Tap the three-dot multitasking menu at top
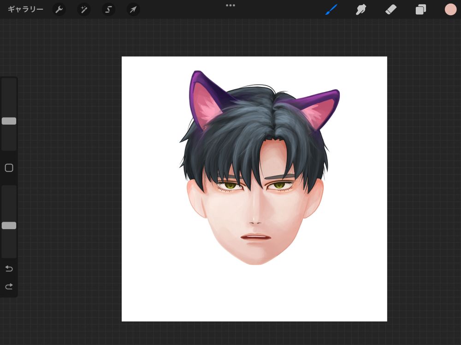Screen dimensions: 461x345 tap(230, 6)
